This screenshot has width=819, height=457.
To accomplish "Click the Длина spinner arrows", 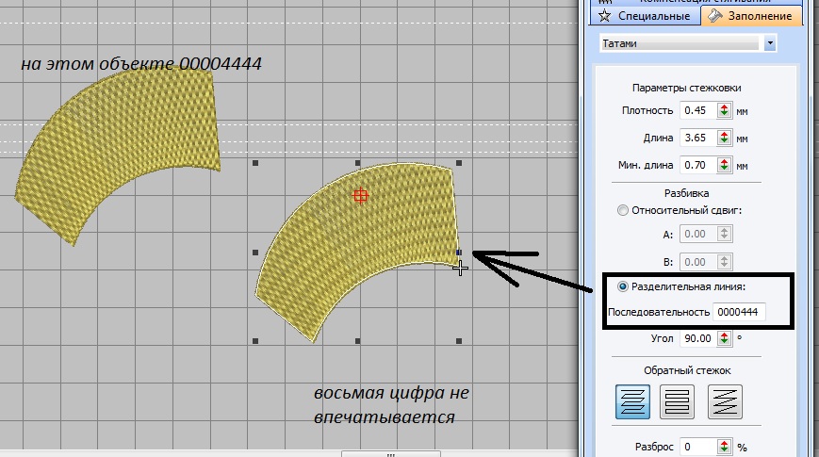I will click(x=724, y=138).
